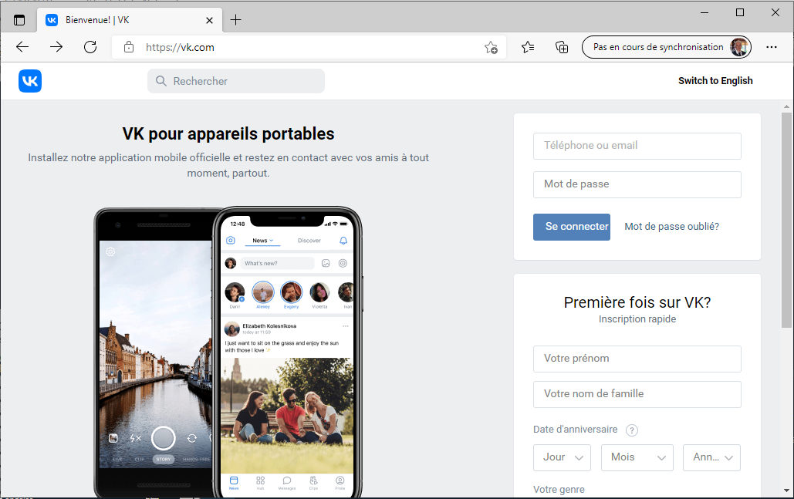Maximize the browser window

click(x=740, y=12)
